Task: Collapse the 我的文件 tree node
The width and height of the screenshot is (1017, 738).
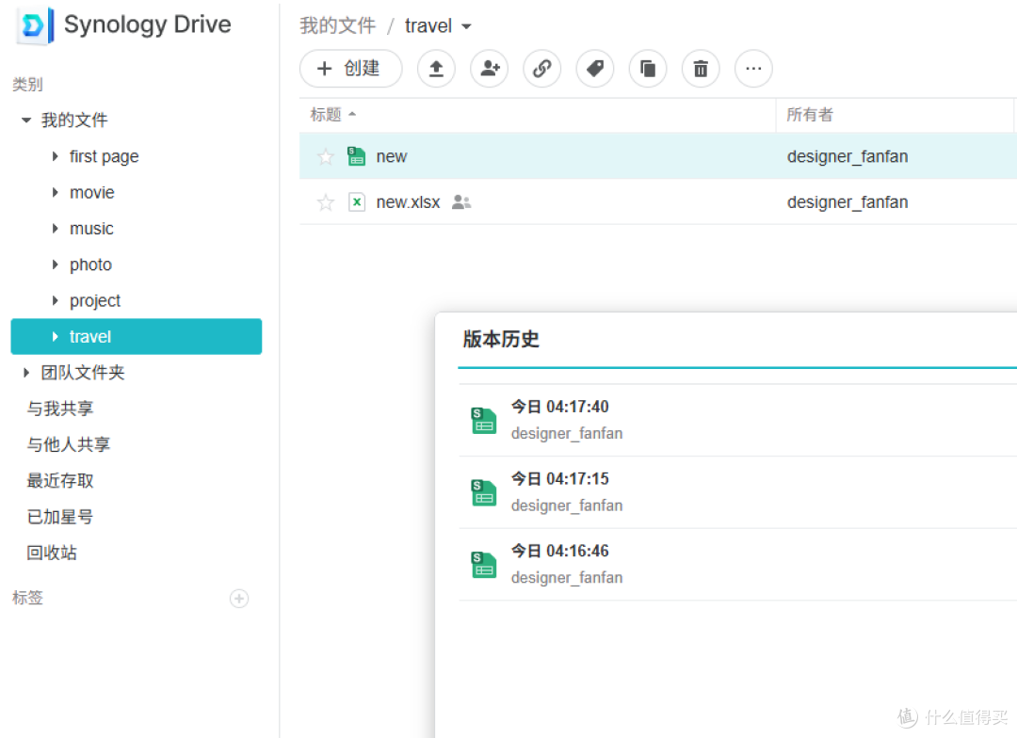Action: (26, 120)
